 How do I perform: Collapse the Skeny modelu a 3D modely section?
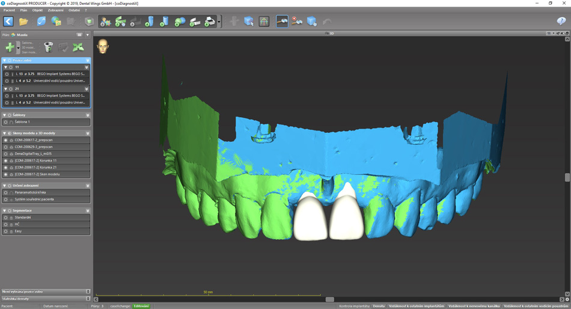pos(5,133)
